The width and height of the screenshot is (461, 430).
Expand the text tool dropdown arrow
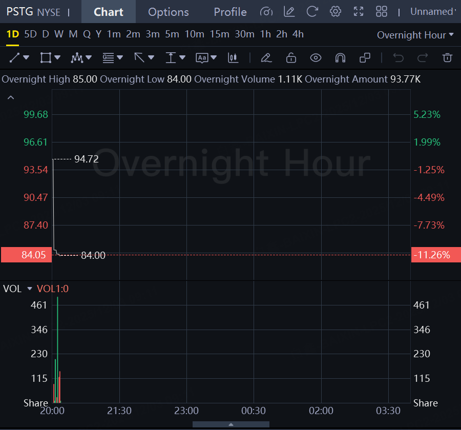[x=214, y=57]
